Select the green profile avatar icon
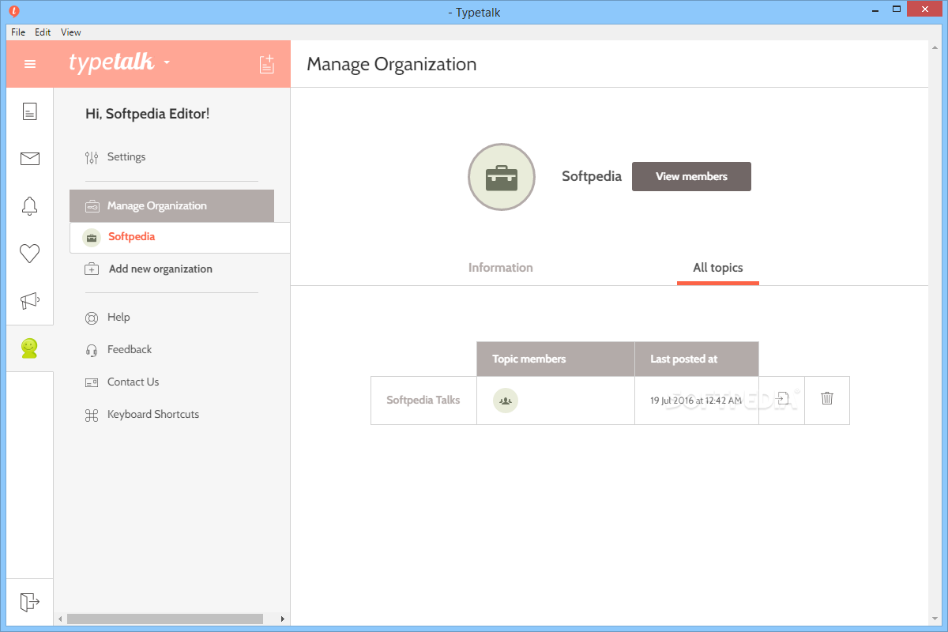The height and width of the screenshot is (632, 948). pos(30,348)
